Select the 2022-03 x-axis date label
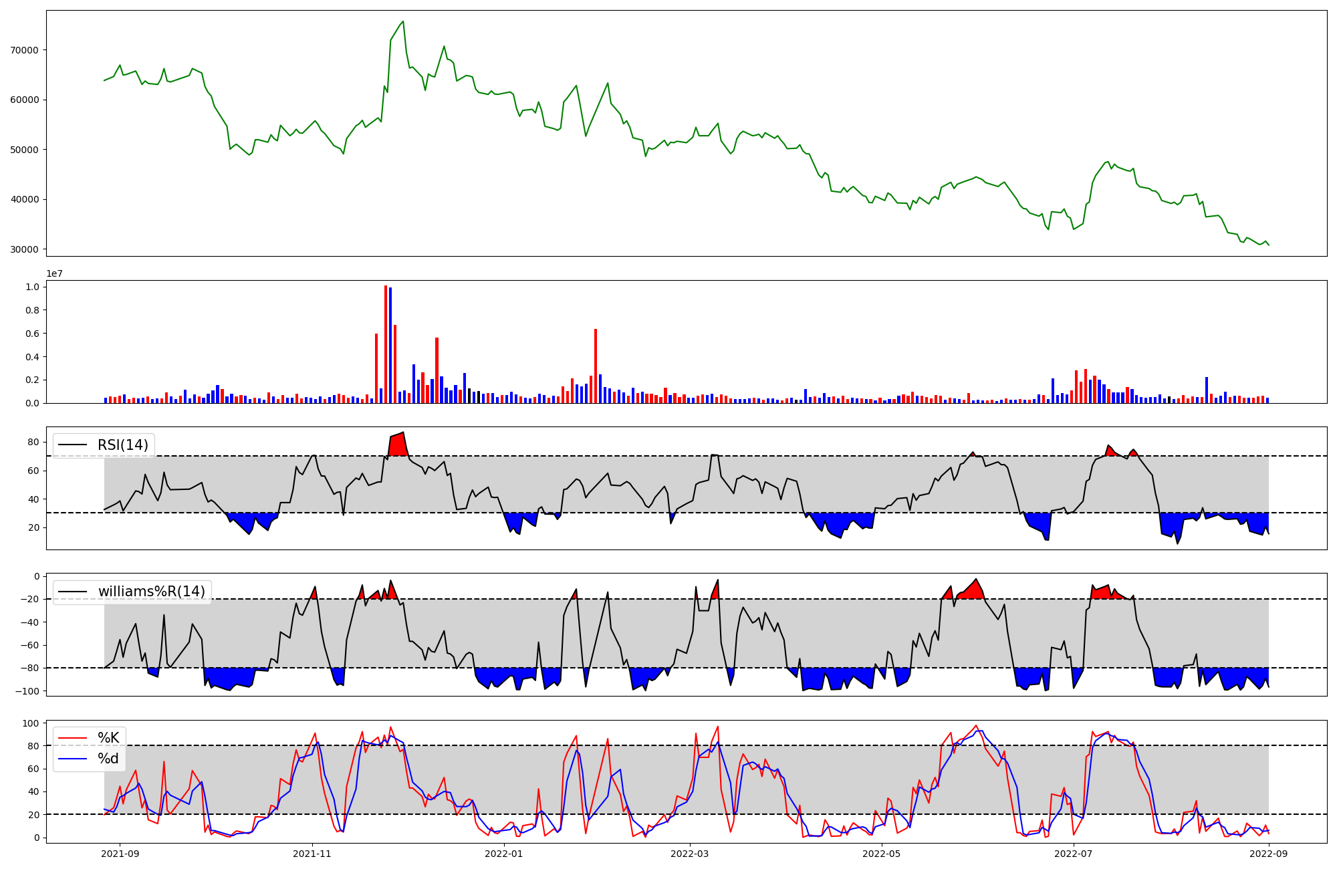Viewport: 1337px width, 869px height. (689, 854)
